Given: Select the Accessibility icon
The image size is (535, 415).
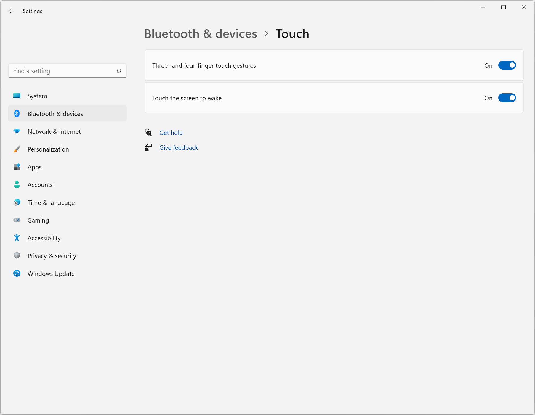Looking at the screenshot, I should [17, 238].
